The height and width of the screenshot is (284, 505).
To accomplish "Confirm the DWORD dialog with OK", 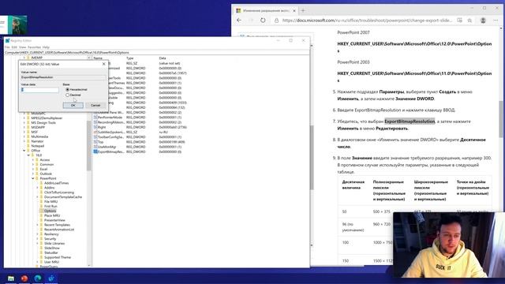I will (73, 105).
